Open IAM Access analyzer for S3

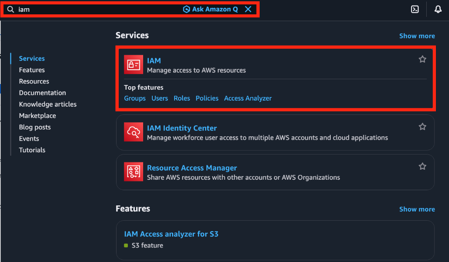click(x=171, y=234)
